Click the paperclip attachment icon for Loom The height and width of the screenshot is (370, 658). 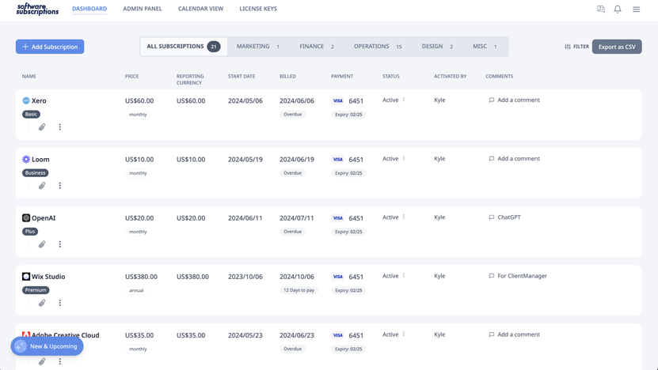pyautogui.click(x=42, y=186)
